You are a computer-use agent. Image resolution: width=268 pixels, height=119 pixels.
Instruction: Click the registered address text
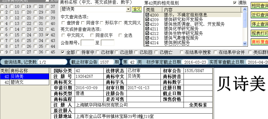(115, 117)
